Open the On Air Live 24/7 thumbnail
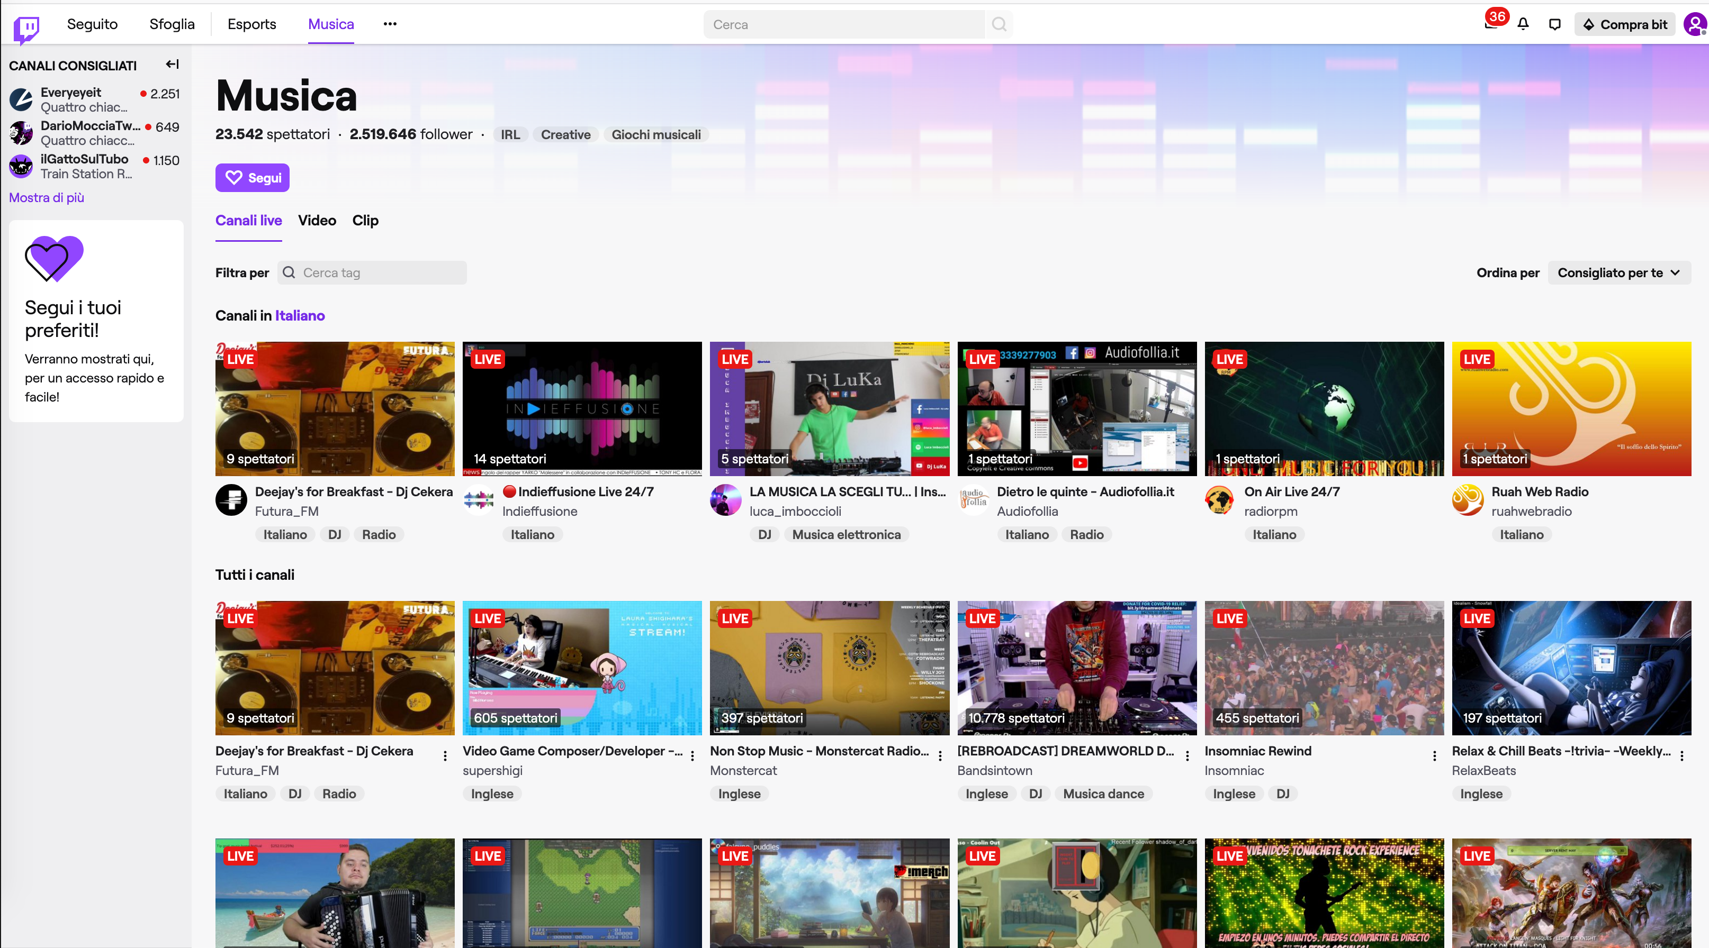This screenshot has height=948, width=1709. point(1325,408)
